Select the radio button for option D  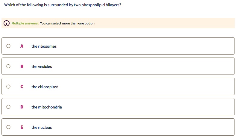coord(8,107)
